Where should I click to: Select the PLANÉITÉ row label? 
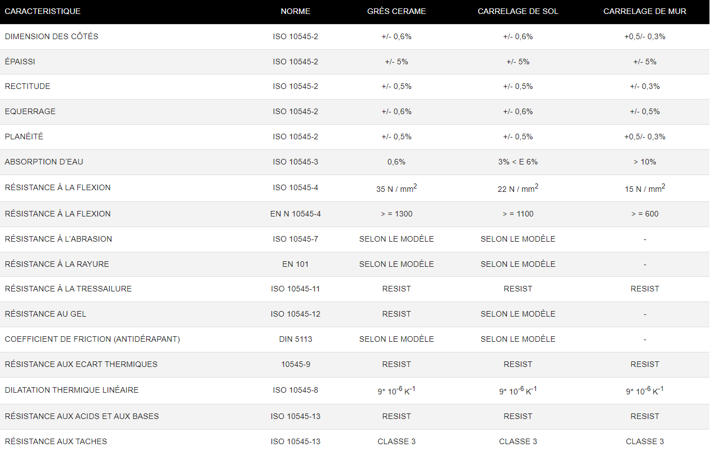click(24, 136)
